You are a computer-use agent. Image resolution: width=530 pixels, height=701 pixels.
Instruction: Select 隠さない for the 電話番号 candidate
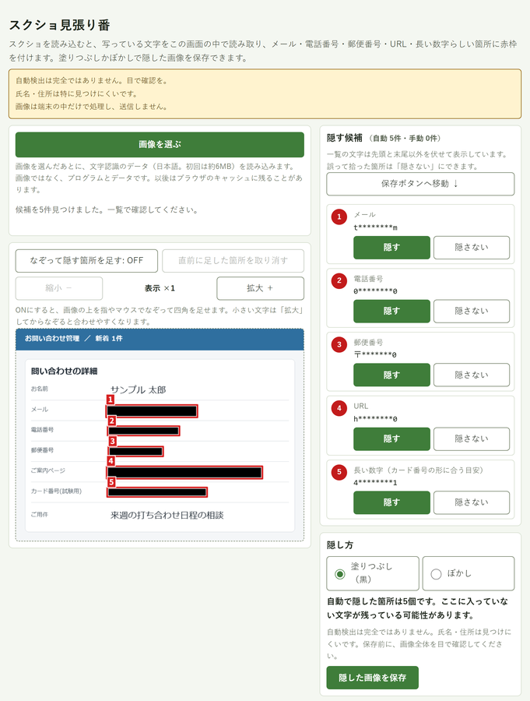tap(472, 311)
